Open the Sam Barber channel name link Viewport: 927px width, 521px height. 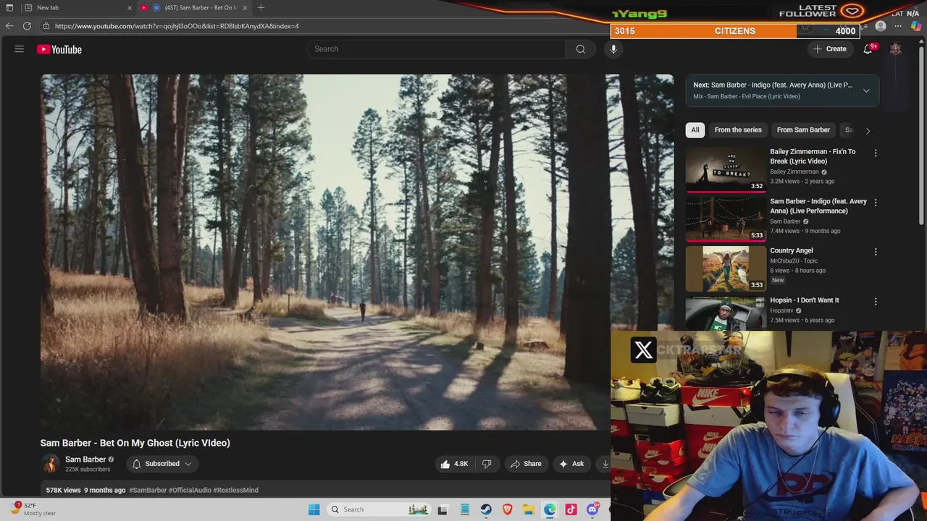(x=85, y=459)
